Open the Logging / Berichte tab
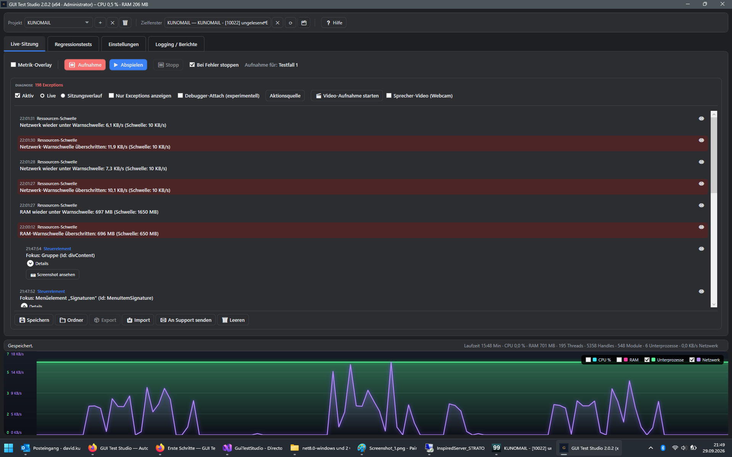This screenshot has width=732, height=457. pyautogui.click(x=176, y=44)
